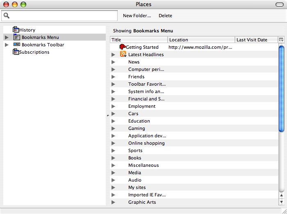Select the Online shopping folder row
The height and width of the screenshot is (214, 287).
(146, 143)
